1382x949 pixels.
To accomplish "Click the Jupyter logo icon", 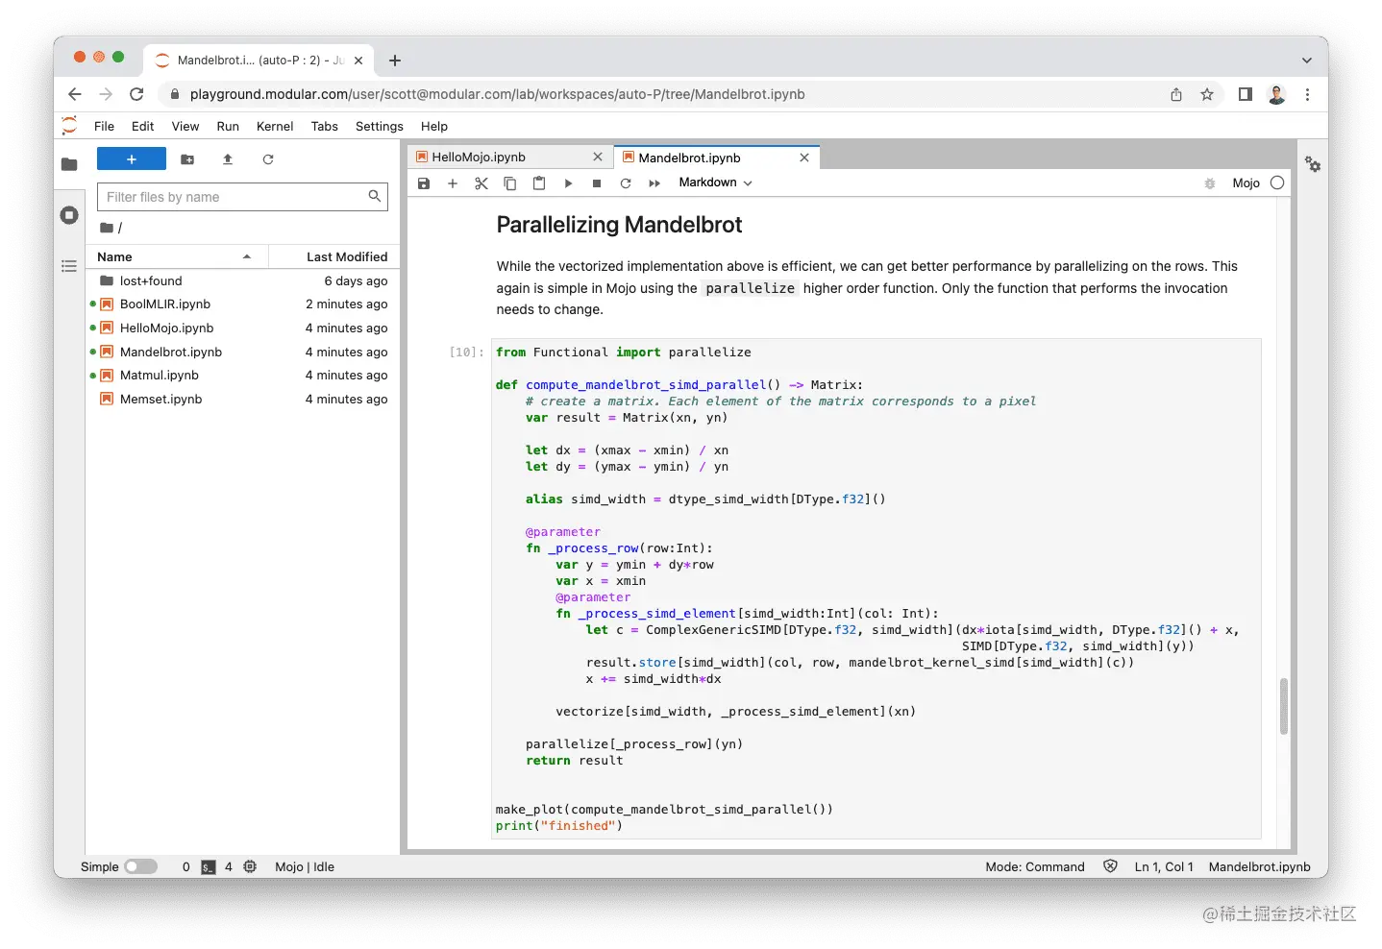I will pos(69,126).
